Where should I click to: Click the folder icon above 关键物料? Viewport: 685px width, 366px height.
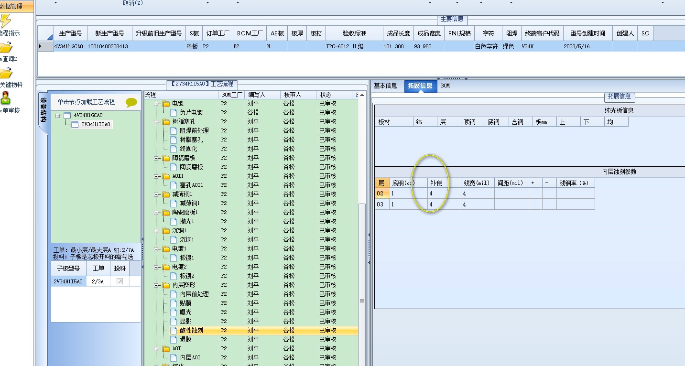(6, 73)
